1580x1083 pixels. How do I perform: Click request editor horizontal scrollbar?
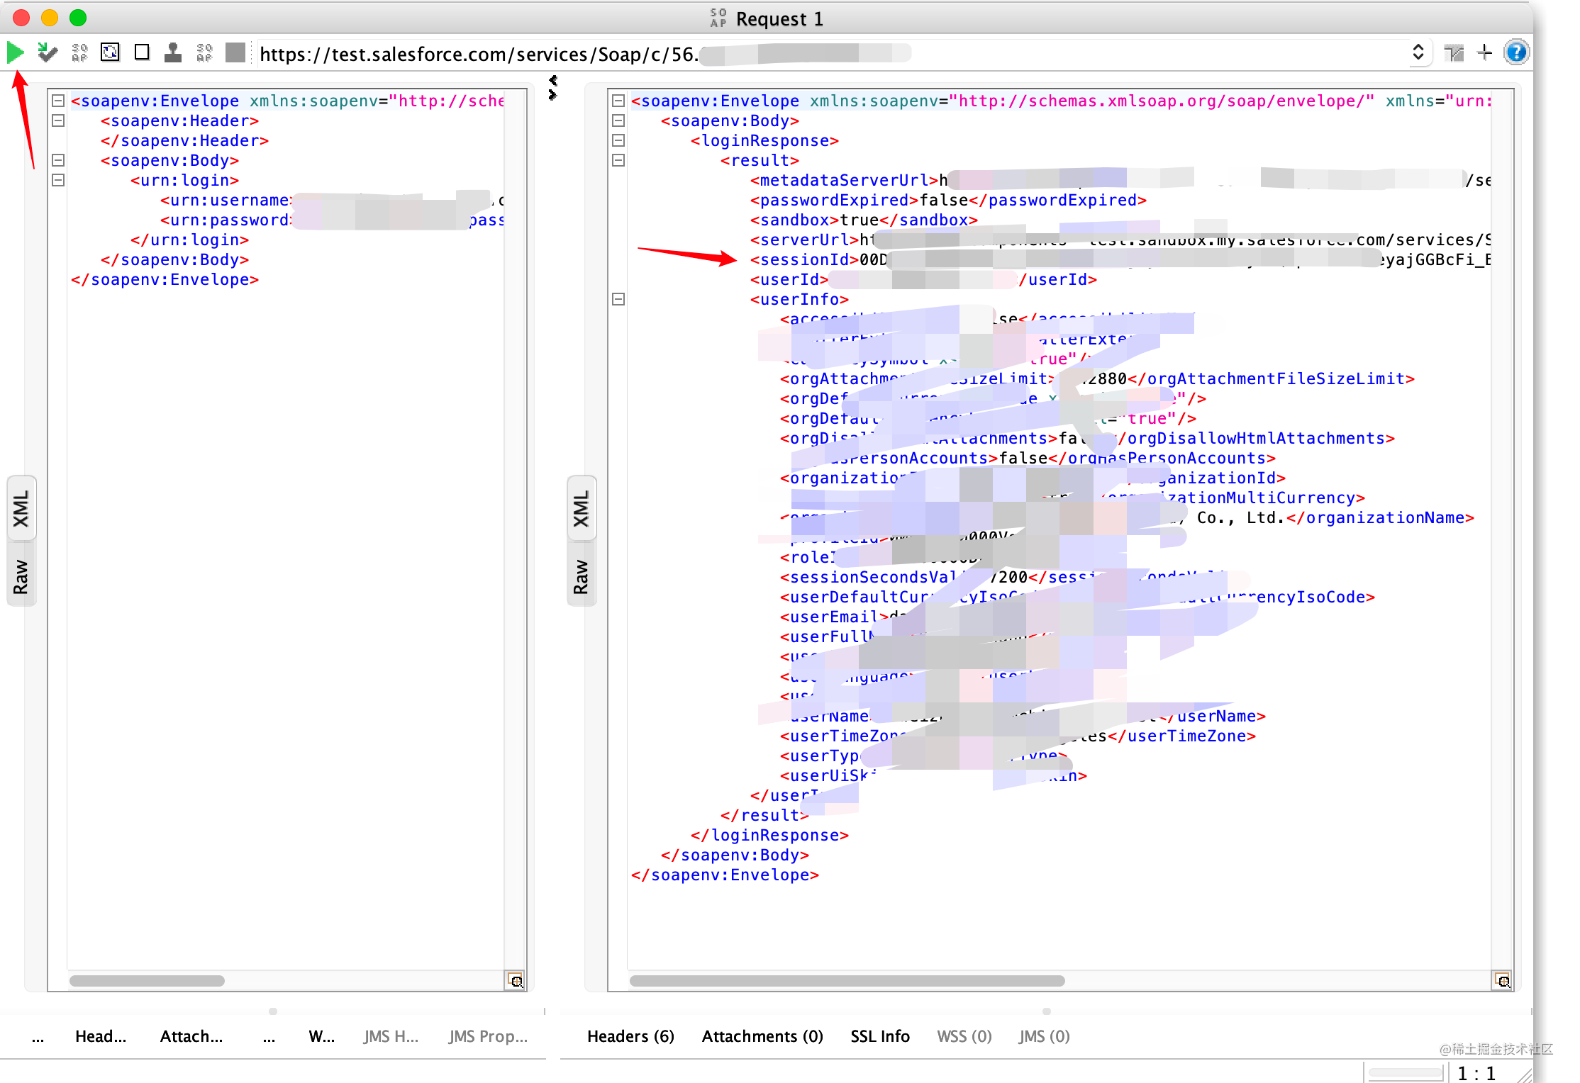(147, 981)
